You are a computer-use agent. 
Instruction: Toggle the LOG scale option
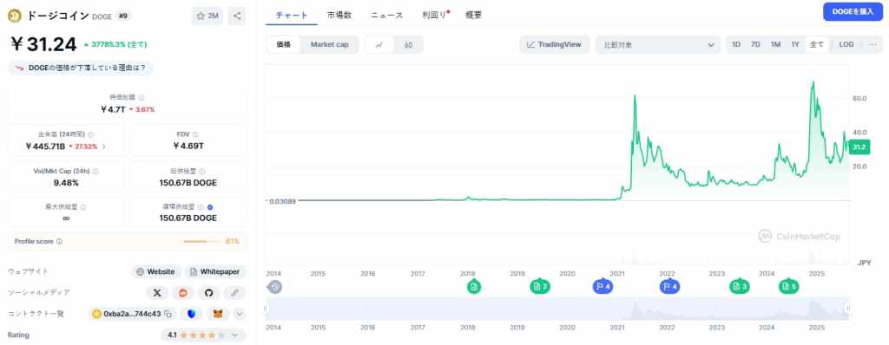point(846,44)
